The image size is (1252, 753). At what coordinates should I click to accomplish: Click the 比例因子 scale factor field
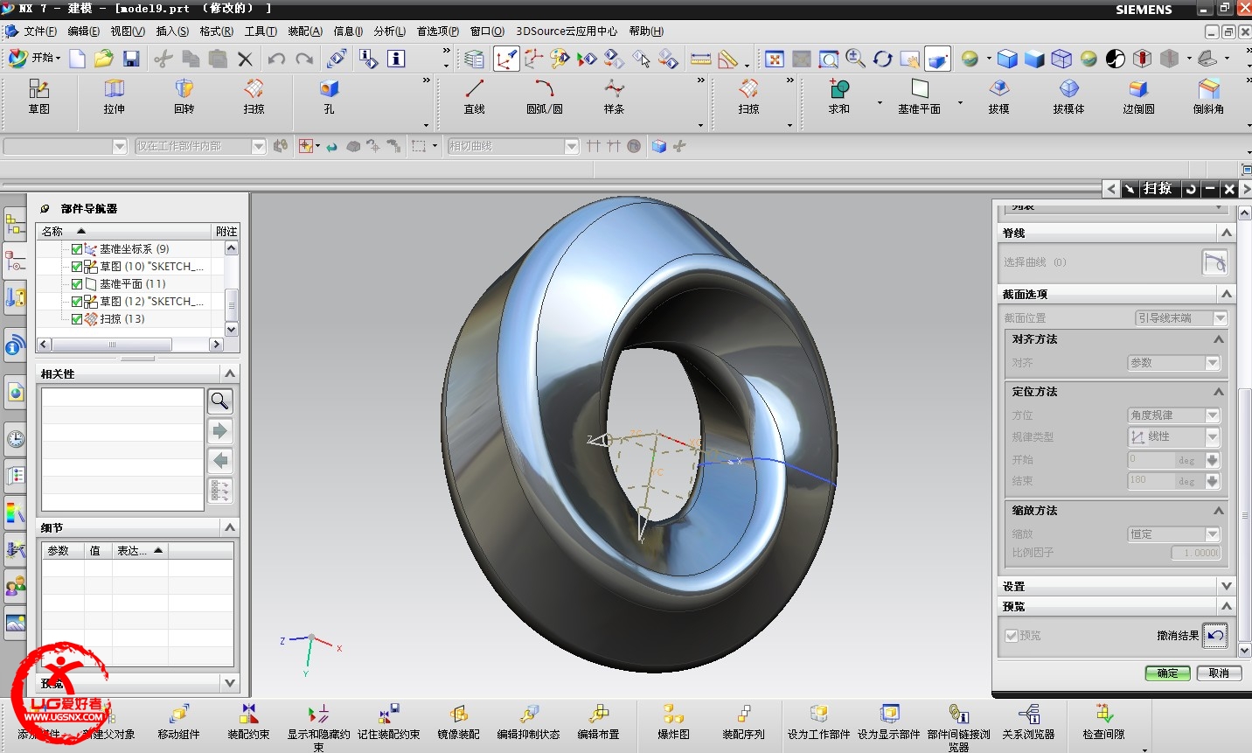tap(1196, 553)
